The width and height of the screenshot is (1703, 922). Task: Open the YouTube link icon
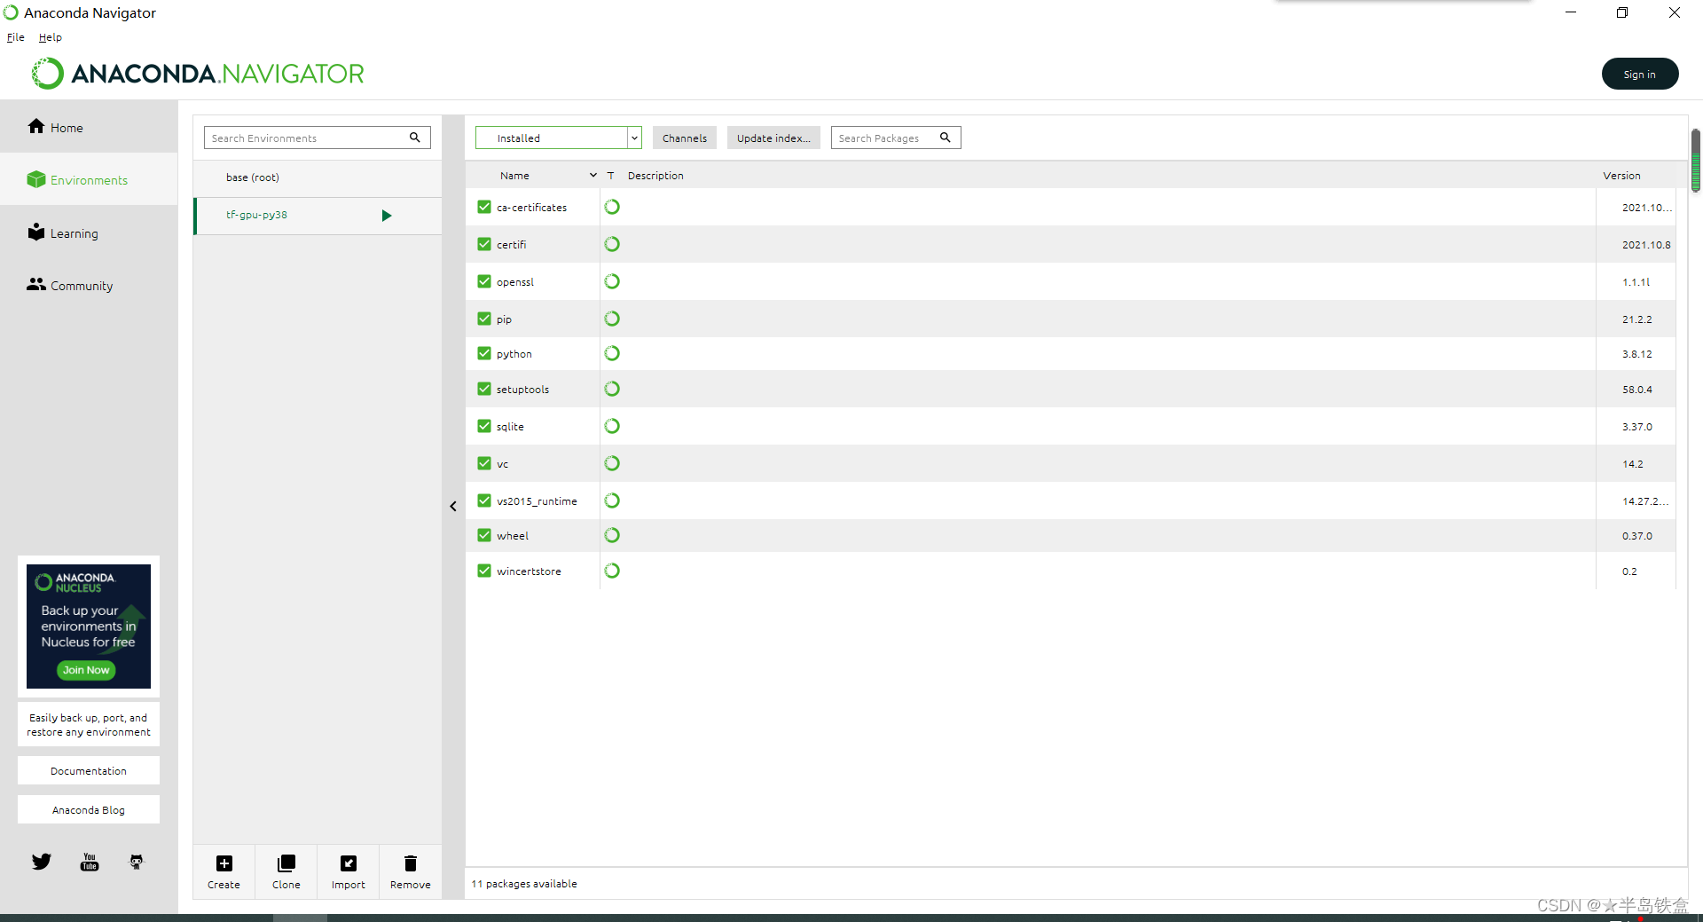(90, 862)
